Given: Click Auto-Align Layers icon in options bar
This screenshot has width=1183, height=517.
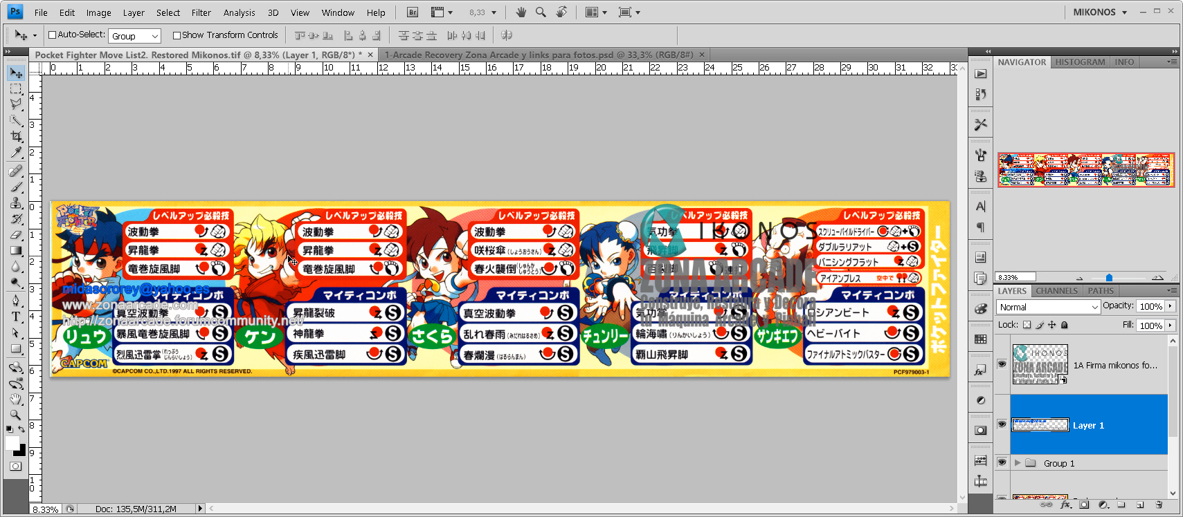Looking at the screenshot, I should (x=507, y=35).
